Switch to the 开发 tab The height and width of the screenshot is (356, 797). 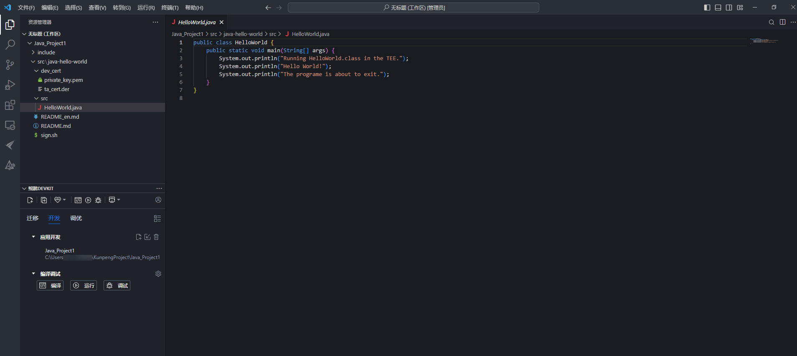(54, 218)
